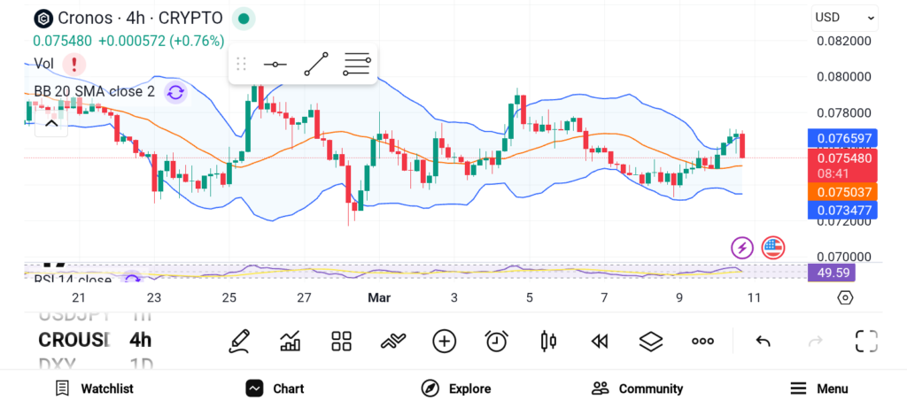Switch to the Watchlist tab
The width and height of the screenshot is (907, 408).
pos(94,389)
